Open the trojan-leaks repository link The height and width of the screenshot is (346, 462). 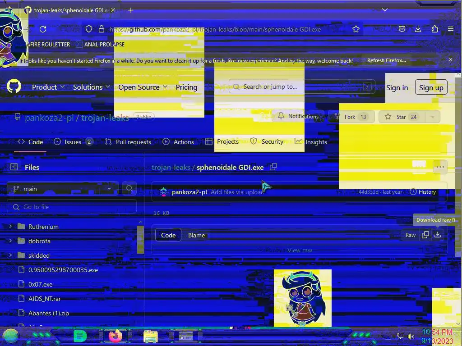[105, 118]
